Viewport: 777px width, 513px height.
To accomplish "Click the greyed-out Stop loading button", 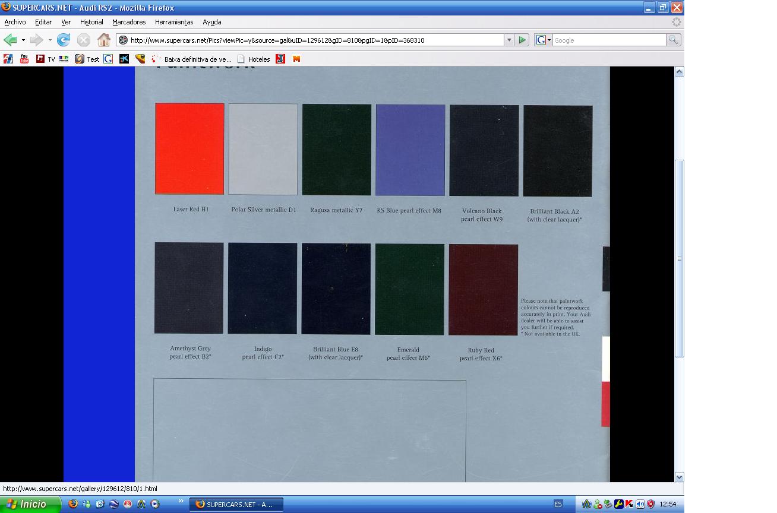I will (x=84, y=40).
